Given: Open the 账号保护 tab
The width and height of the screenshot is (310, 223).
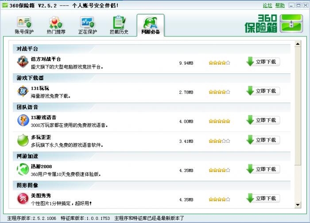Looking at the screenshot, I should pos(24,26).
